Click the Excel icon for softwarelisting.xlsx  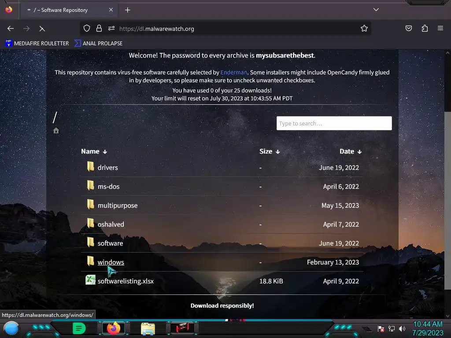coord(90,280)
